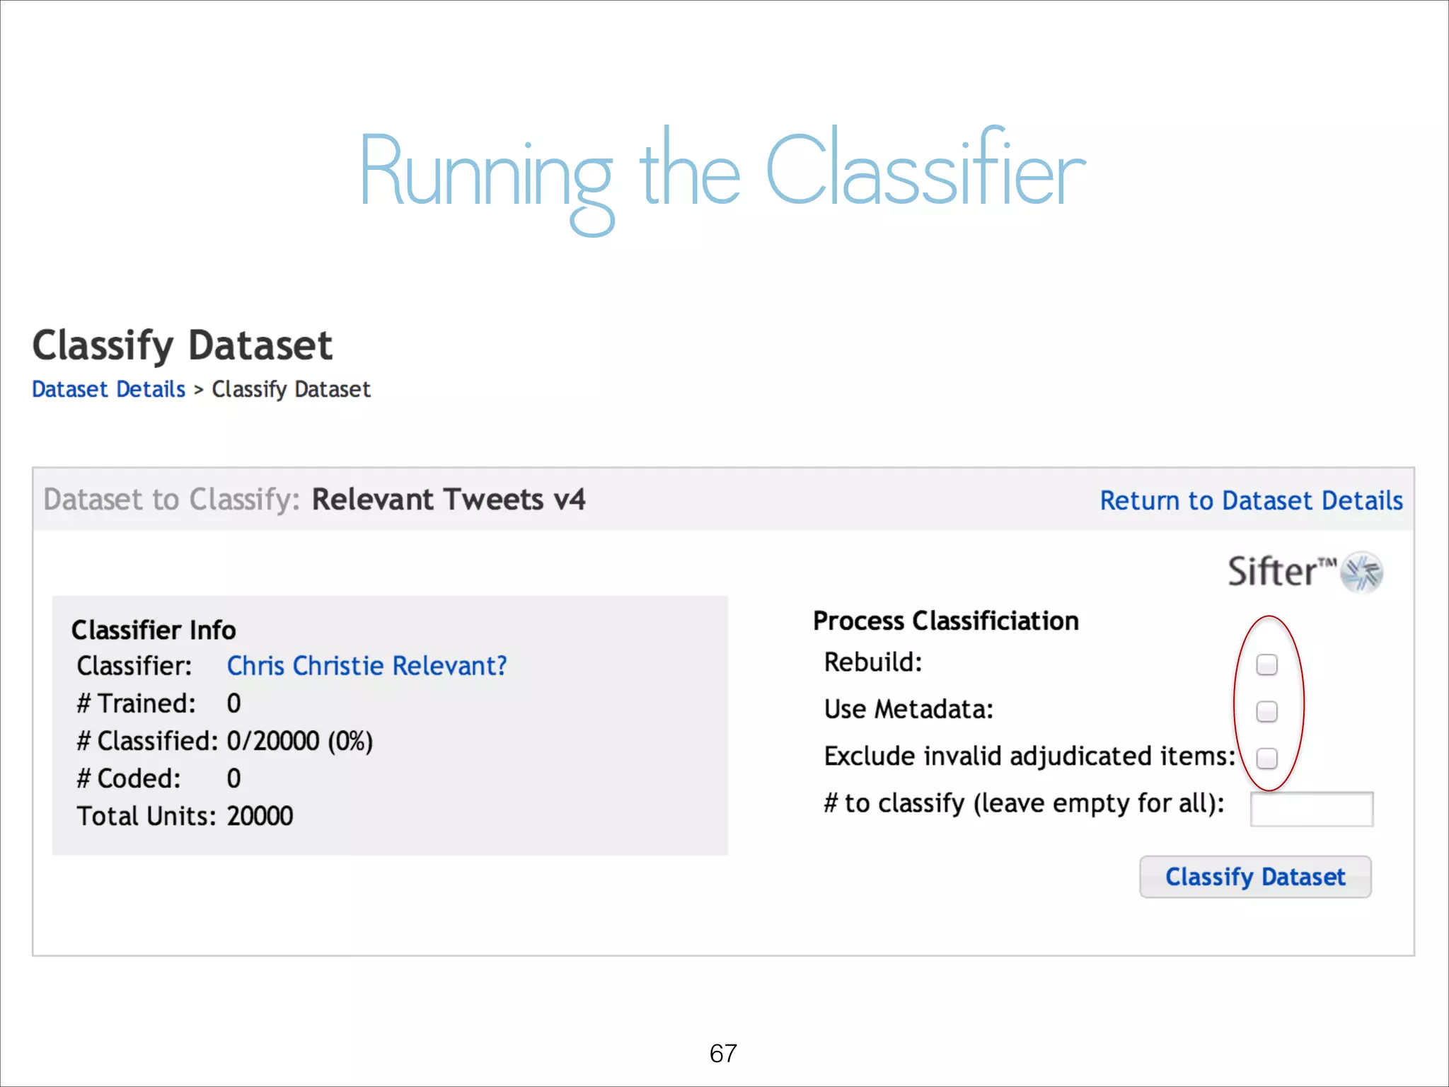Click the '# Trained:' label
This screenshot has height=1087, width=1449.
[x=136, y=703]
